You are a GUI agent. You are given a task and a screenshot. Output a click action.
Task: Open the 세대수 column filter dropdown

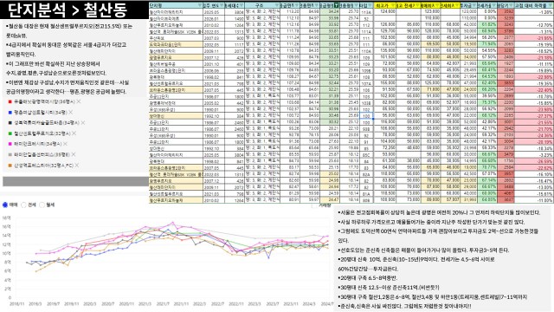242,5
